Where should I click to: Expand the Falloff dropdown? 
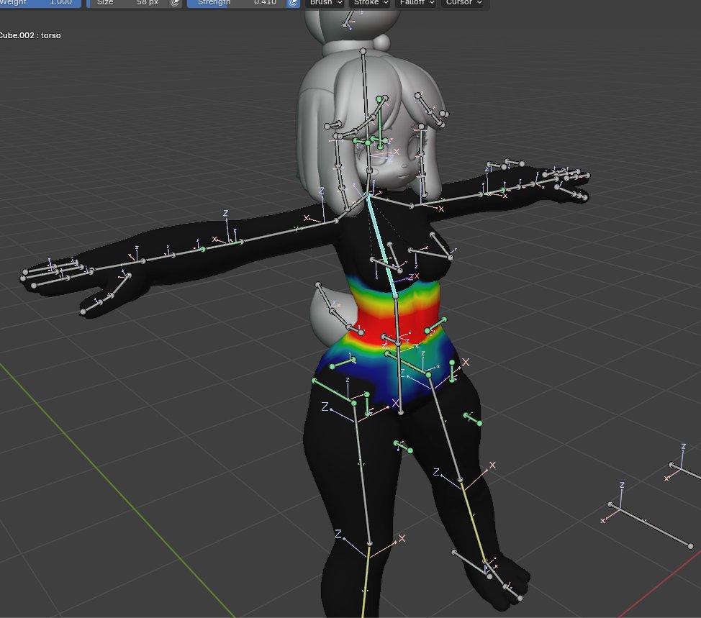[417, 3]
